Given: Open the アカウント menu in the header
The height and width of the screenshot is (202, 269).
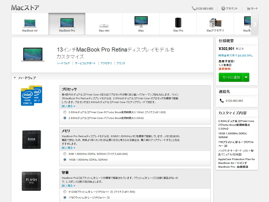Looking at the screenshot, I should [x=232, y=8].
